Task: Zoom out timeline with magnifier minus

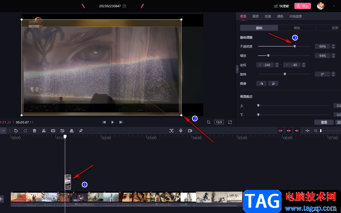Action: tap(316, 131)
